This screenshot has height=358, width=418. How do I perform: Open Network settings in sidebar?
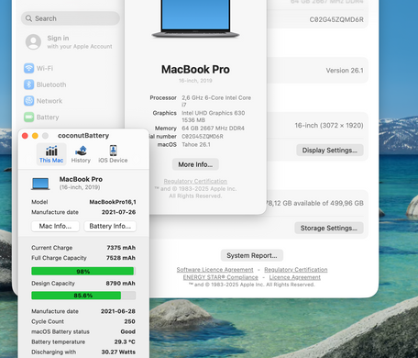43,101
